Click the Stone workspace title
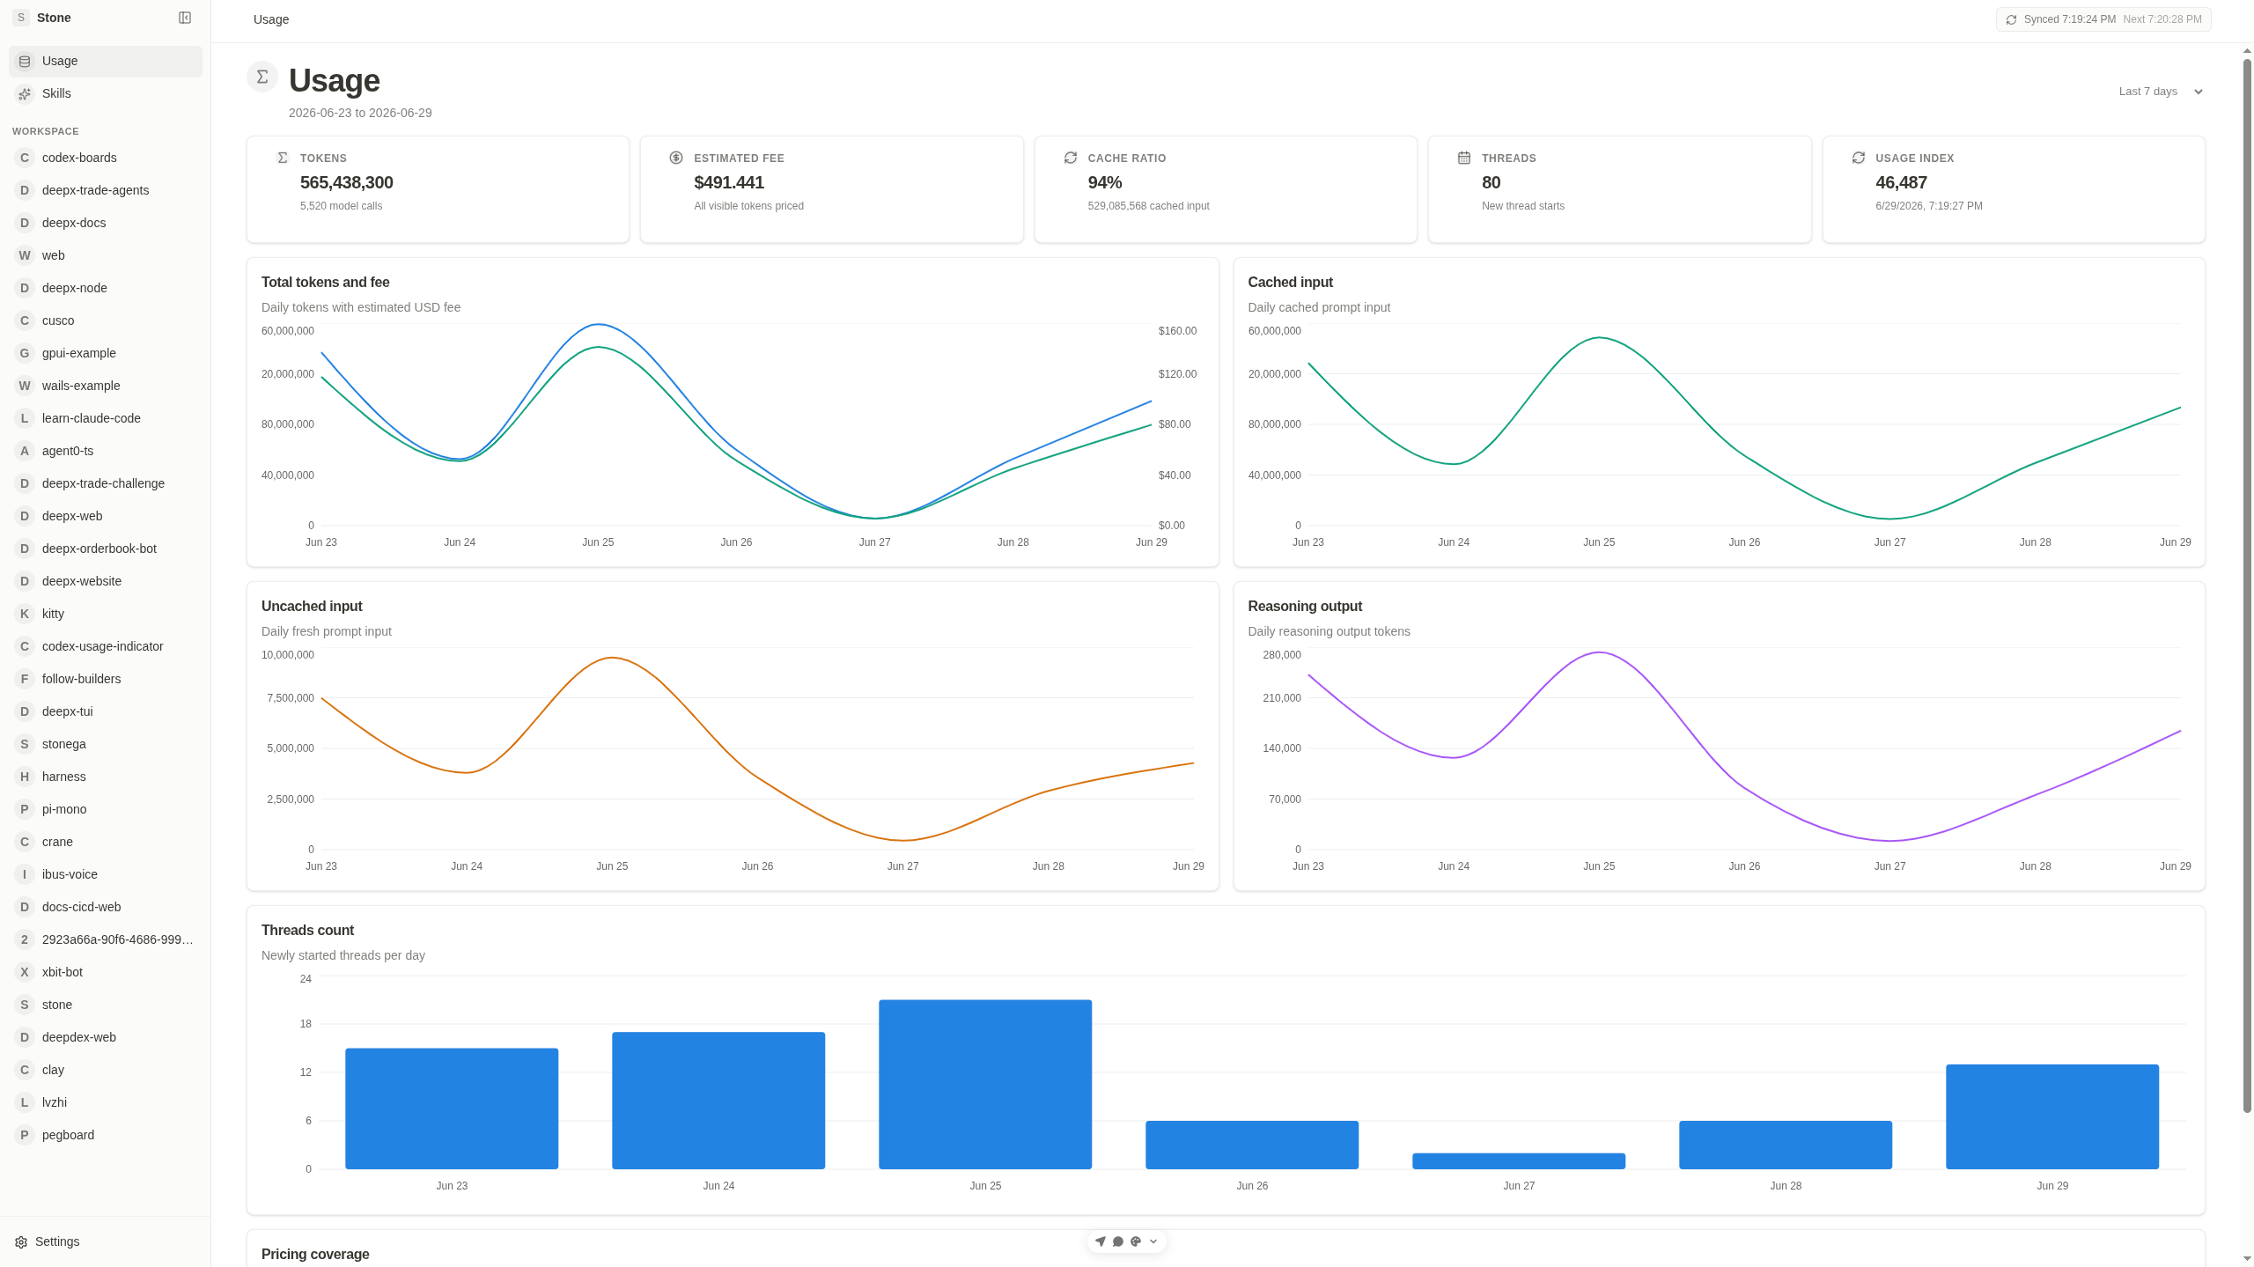This screenshot has width=2254, height=1267. [54, 18]
